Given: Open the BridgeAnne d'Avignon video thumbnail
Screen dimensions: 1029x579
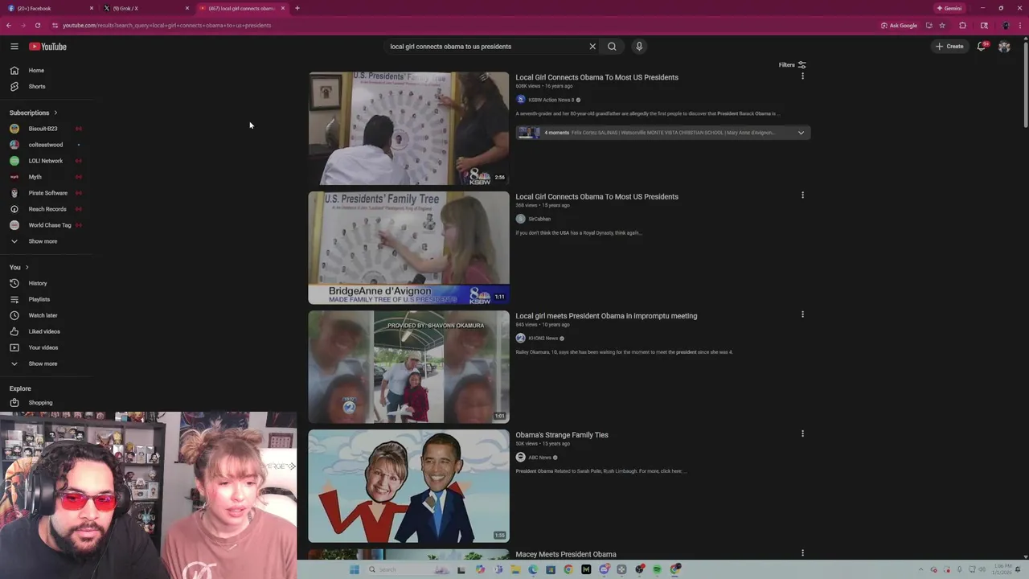Looking at the screenshot, I should (408, 248).
